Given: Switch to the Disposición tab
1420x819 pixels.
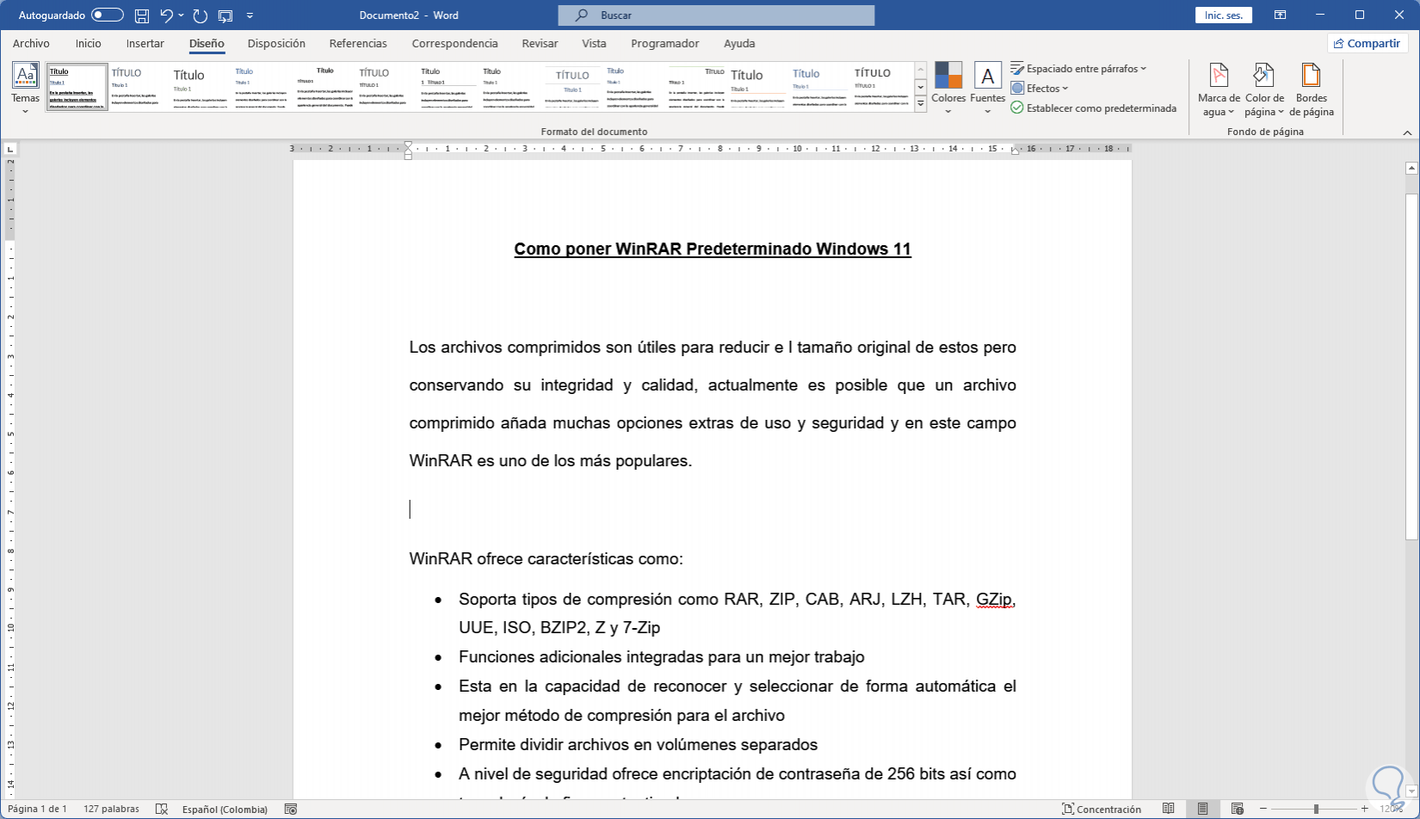Looking at the screenshot, I should pos(276,43).
